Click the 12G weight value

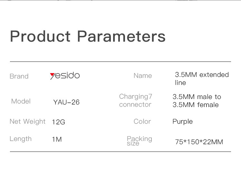[58, 122]
